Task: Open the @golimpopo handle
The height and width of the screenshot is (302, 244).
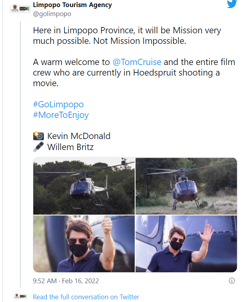Action: click(52, 14)
